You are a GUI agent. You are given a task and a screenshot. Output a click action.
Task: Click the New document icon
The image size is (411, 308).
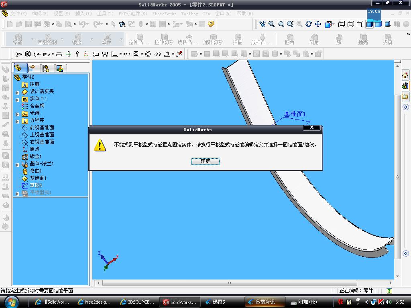[10, 24]
